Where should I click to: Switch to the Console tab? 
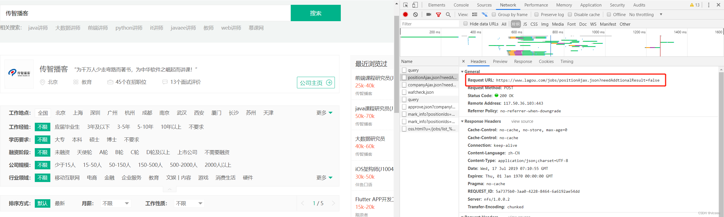461,5
